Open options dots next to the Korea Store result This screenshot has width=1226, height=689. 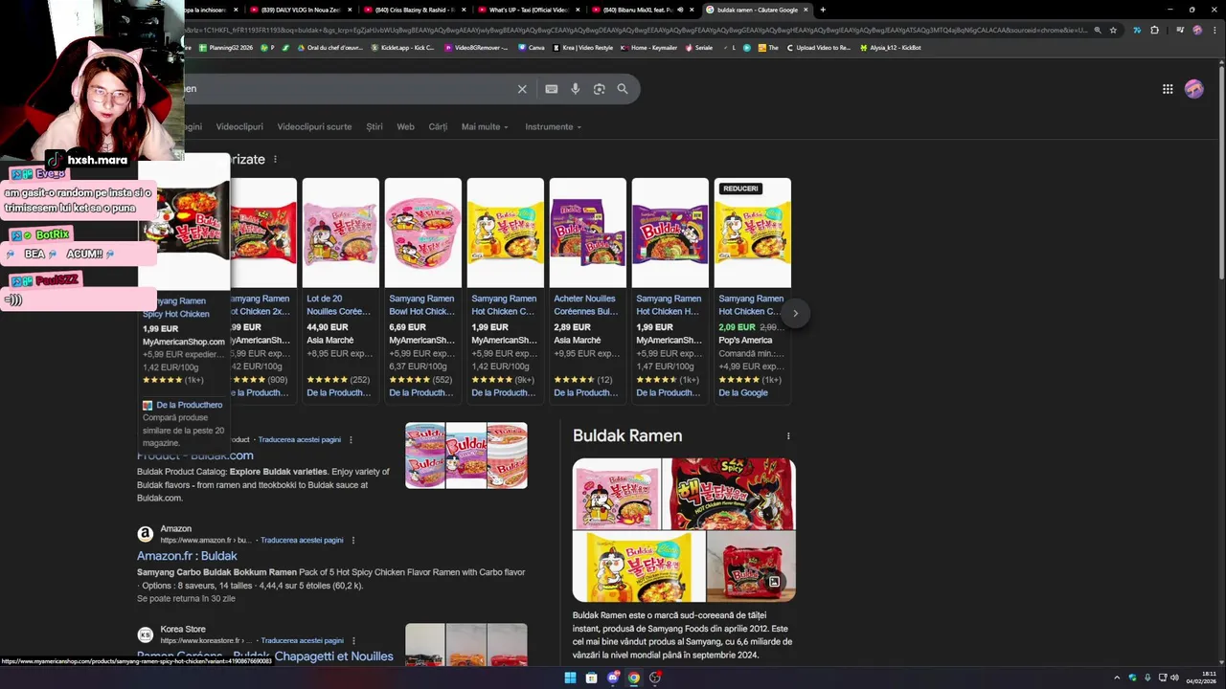click(x=352, y=640)
